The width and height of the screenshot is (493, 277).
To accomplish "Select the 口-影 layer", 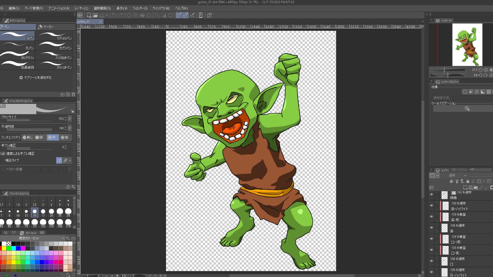I will pyautogui.click(x=466, y=250).
